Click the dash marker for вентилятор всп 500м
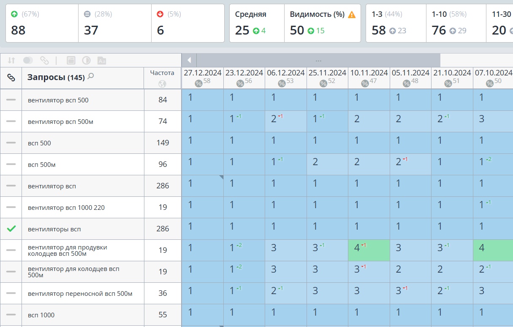 [x=11, y=121]
